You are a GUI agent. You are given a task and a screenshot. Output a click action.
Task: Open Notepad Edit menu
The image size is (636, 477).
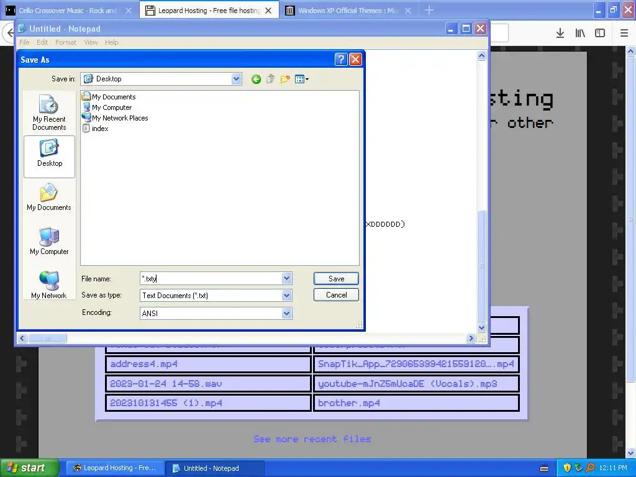[42, 42]
